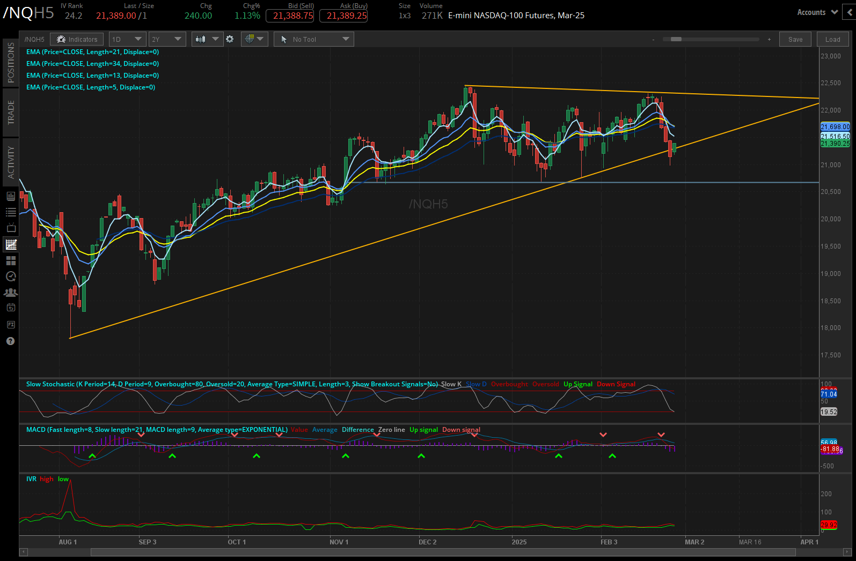
Task: Switch to the POSITIONS side tab
Action: coord(11,62)
